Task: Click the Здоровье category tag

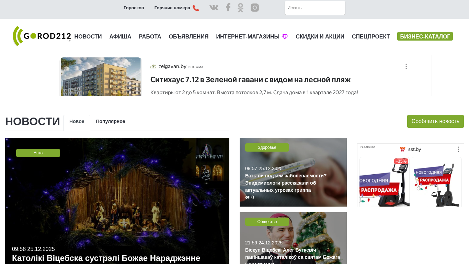Action: click(267, 147)
